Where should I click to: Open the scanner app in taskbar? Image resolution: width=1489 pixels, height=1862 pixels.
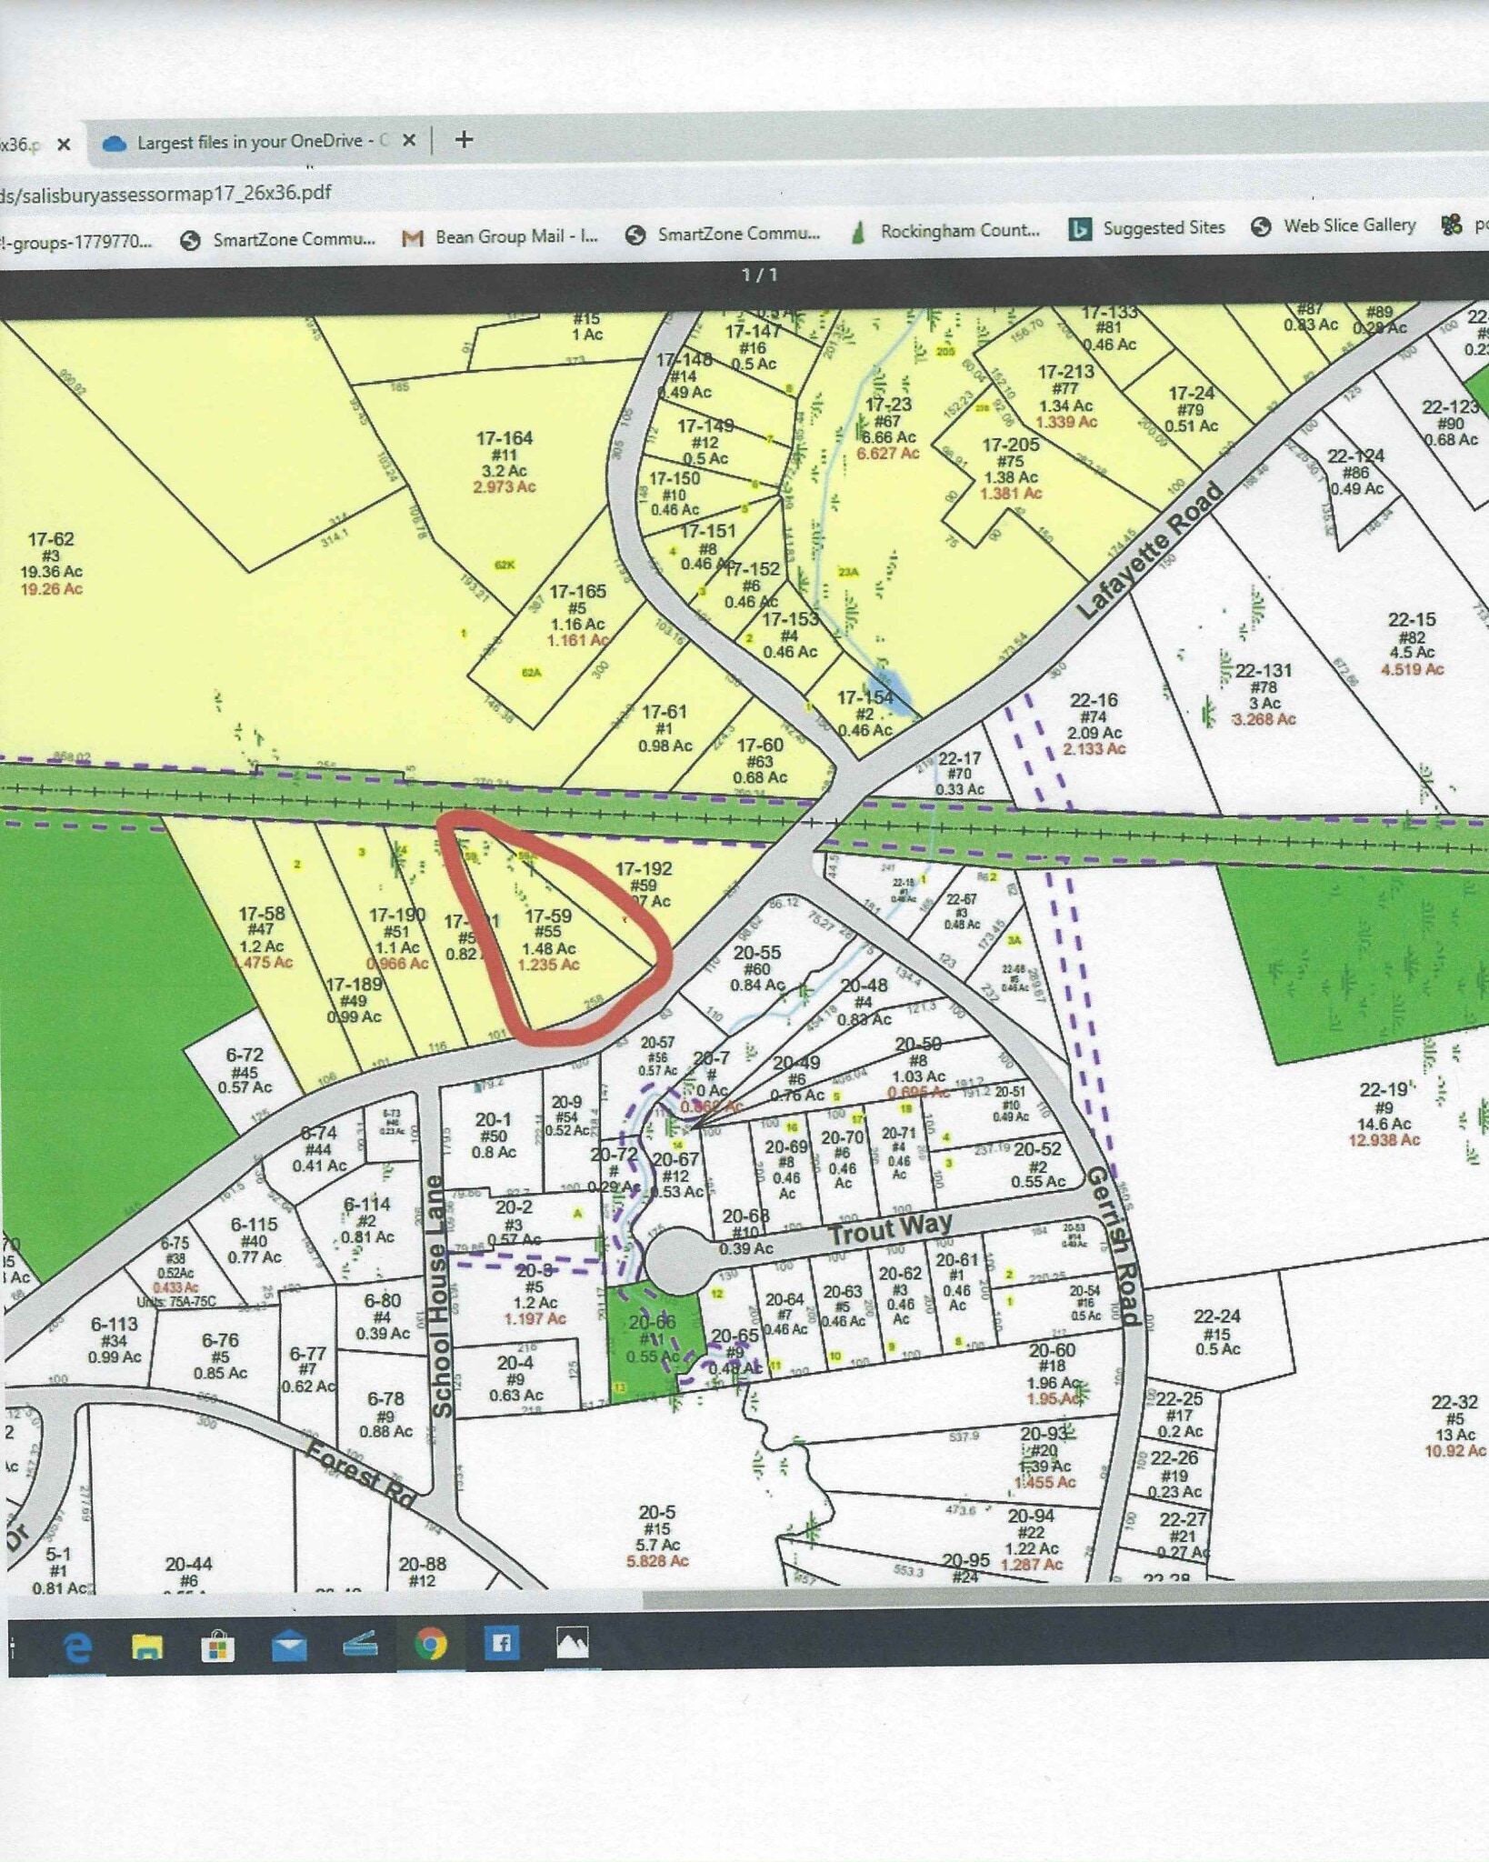(360, 1644)
